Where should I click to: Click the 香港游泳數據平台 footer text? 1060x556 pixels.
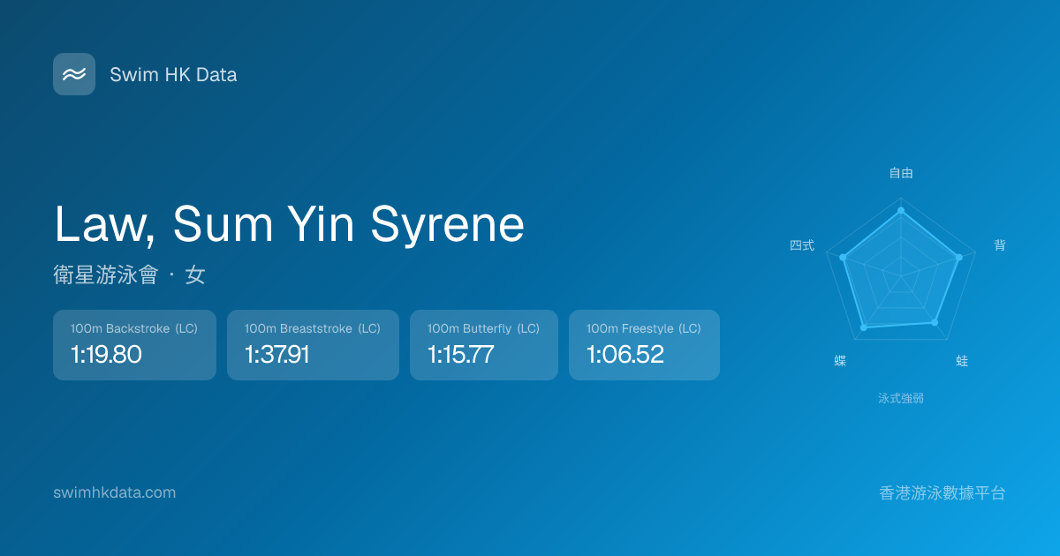pyautogui.click(x=943, y=493)
